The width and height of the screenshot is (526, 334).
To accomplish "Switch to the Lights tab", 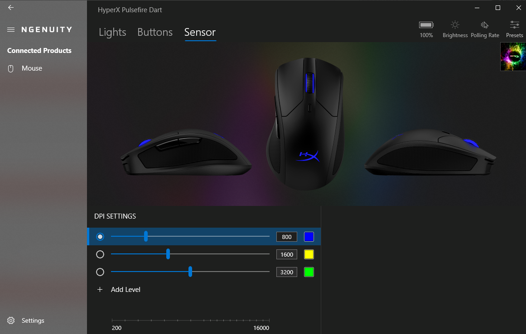I will point(112,32).
